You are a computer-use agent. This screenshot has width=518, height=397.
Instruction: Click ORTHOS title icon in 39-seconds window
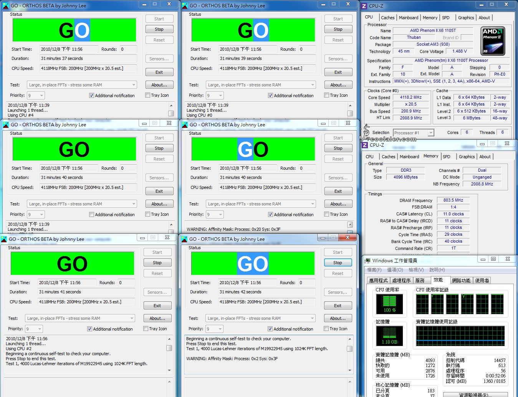(185, 6)
